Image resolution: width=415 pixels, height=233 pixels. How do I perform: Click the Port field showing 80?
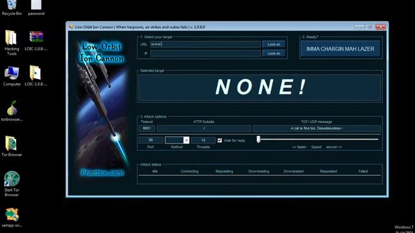(151, 140)
